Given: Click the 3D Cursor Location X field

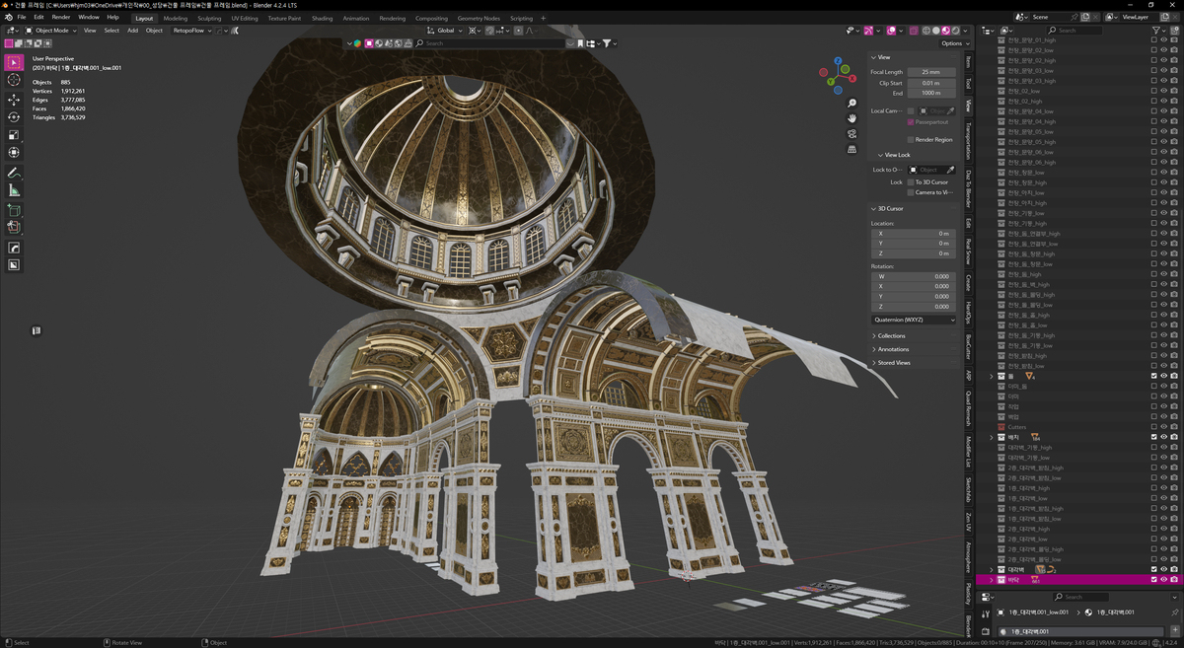Looking at the screenshot, I should click(x=916, y=233).
